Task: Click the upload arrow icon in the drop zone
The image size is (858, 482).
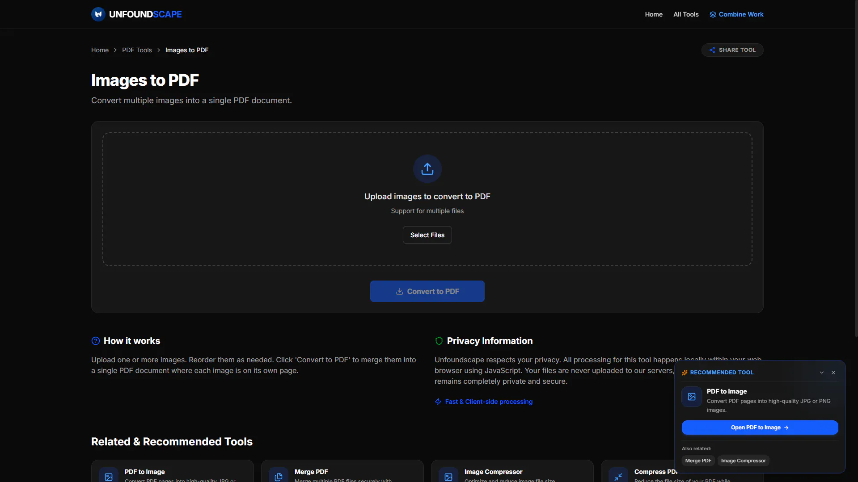Action: pos(427,169)
